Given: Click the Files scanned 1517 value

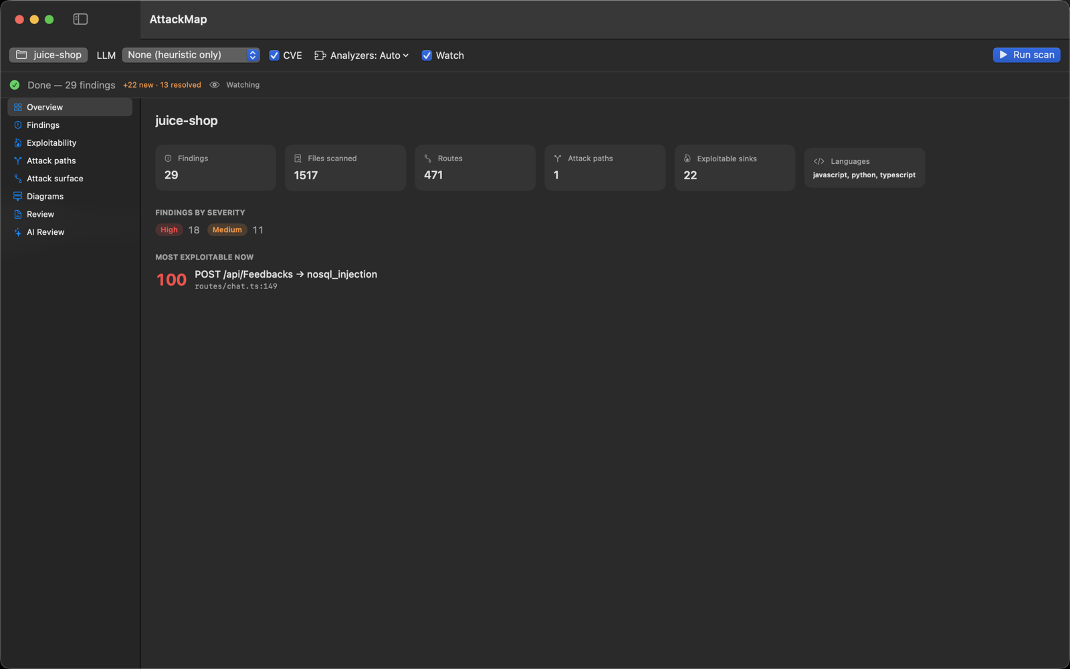Looking at the screenshot, I should 306,175.
